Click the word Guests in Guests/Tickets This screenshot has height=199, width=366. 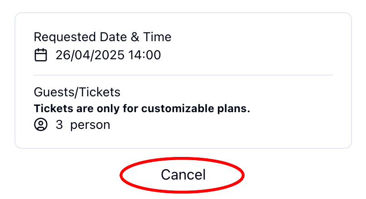pos(52,93)
